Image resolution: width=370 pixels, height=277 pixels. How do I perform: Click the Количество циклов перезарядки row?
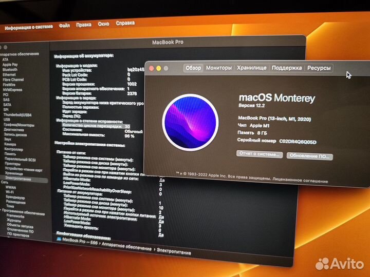[x=97, y=126]
